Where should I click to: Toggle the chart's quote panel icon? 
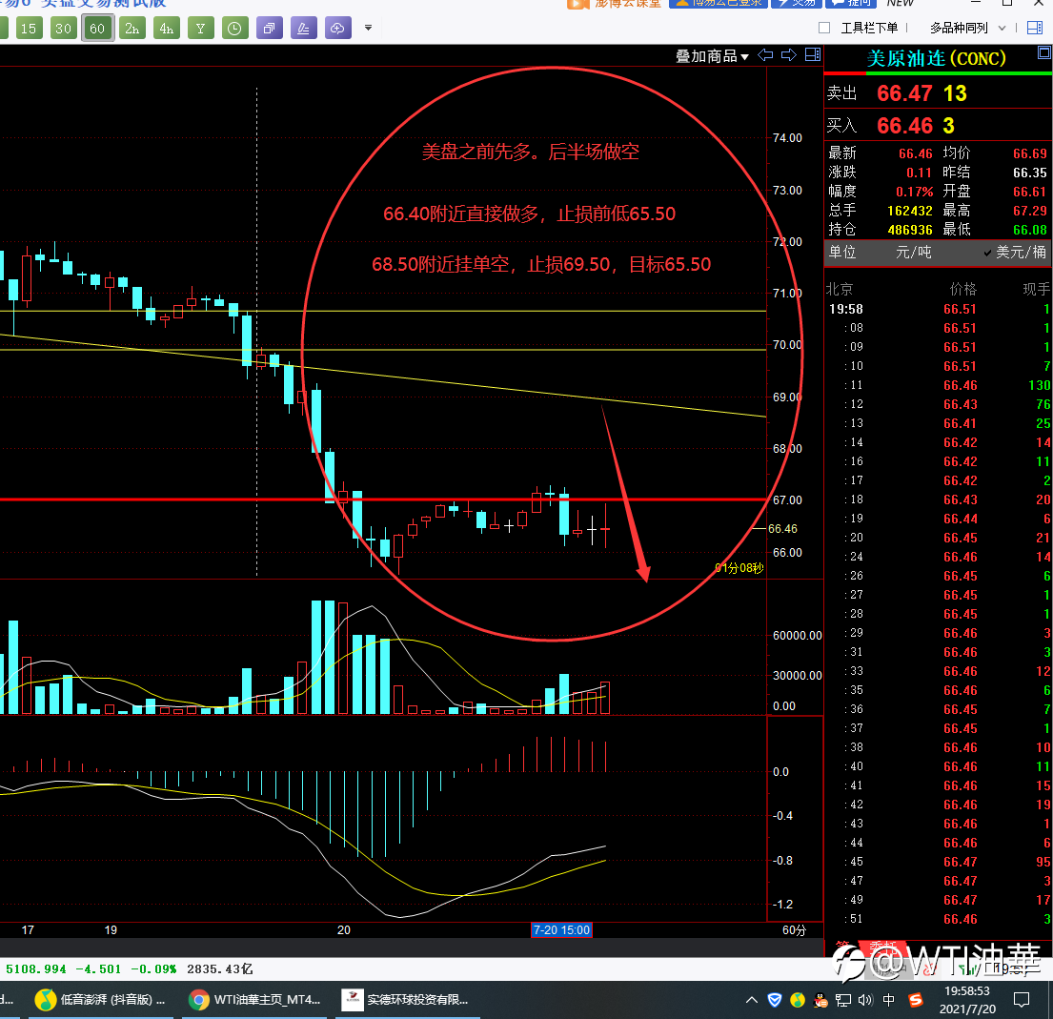click(x=813, y=55)
